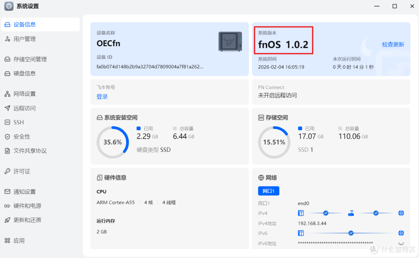The height and width of the screenshot is (258, 419).
Task: Click the 远程访问 paper-plane icon
Action: click(7, 108)
